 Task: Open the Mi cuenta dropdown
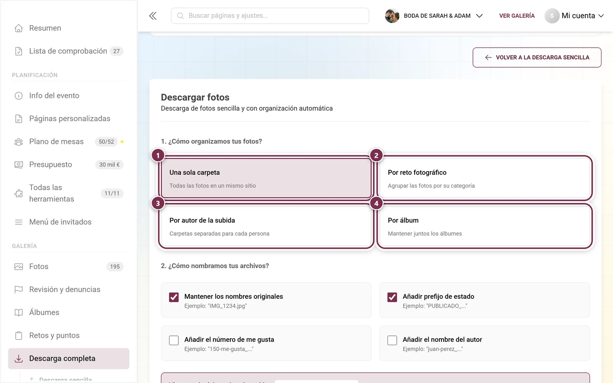coord(574,16)
